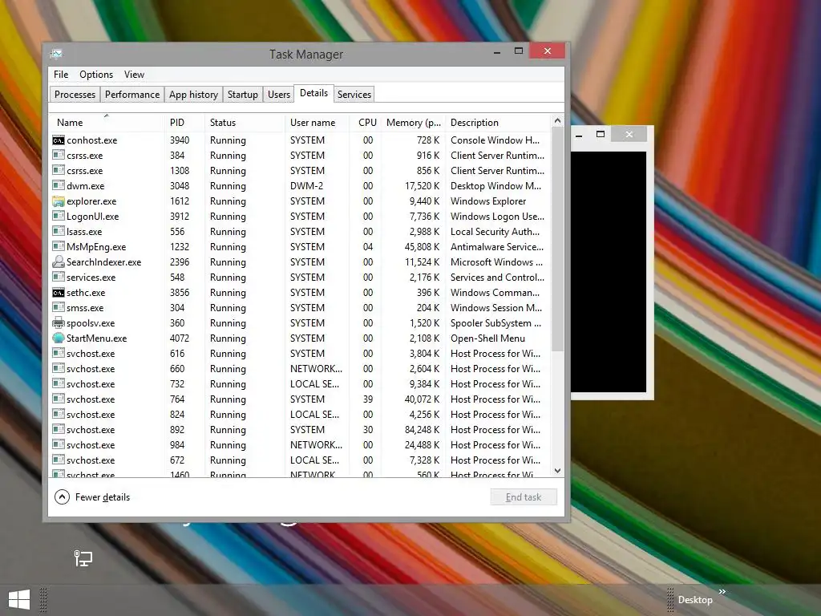Click the svchost.exe icon with PID 616
Image resolution: width=821 pixels, height=616 pixels.
coord(58,354)
